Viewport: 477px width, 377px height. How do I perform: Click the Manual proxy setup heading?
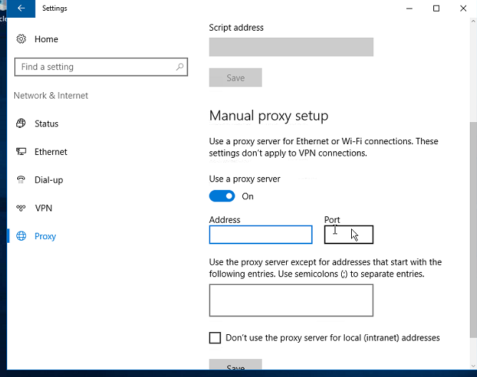click(269, 116)
